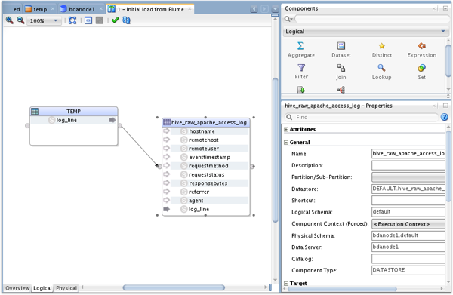Click the zoom out magnifier icon
Viewport: 453px width, 295px height.
click(x=20, y=20)
